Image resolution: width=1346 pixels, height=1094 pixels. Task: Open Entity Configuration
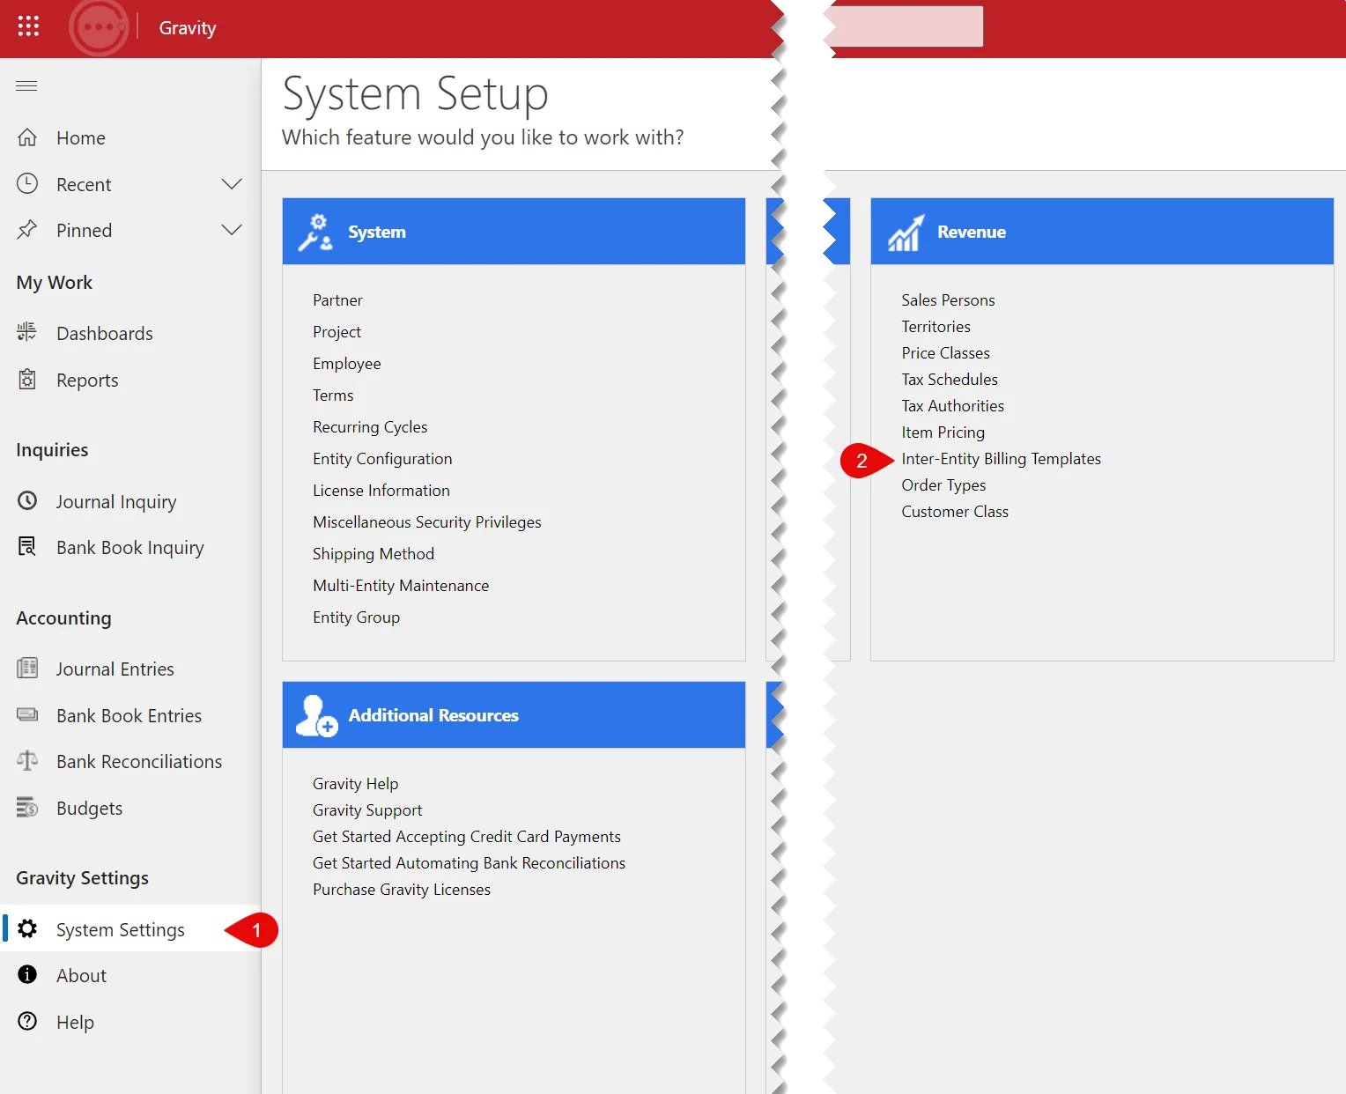(382, 459)
